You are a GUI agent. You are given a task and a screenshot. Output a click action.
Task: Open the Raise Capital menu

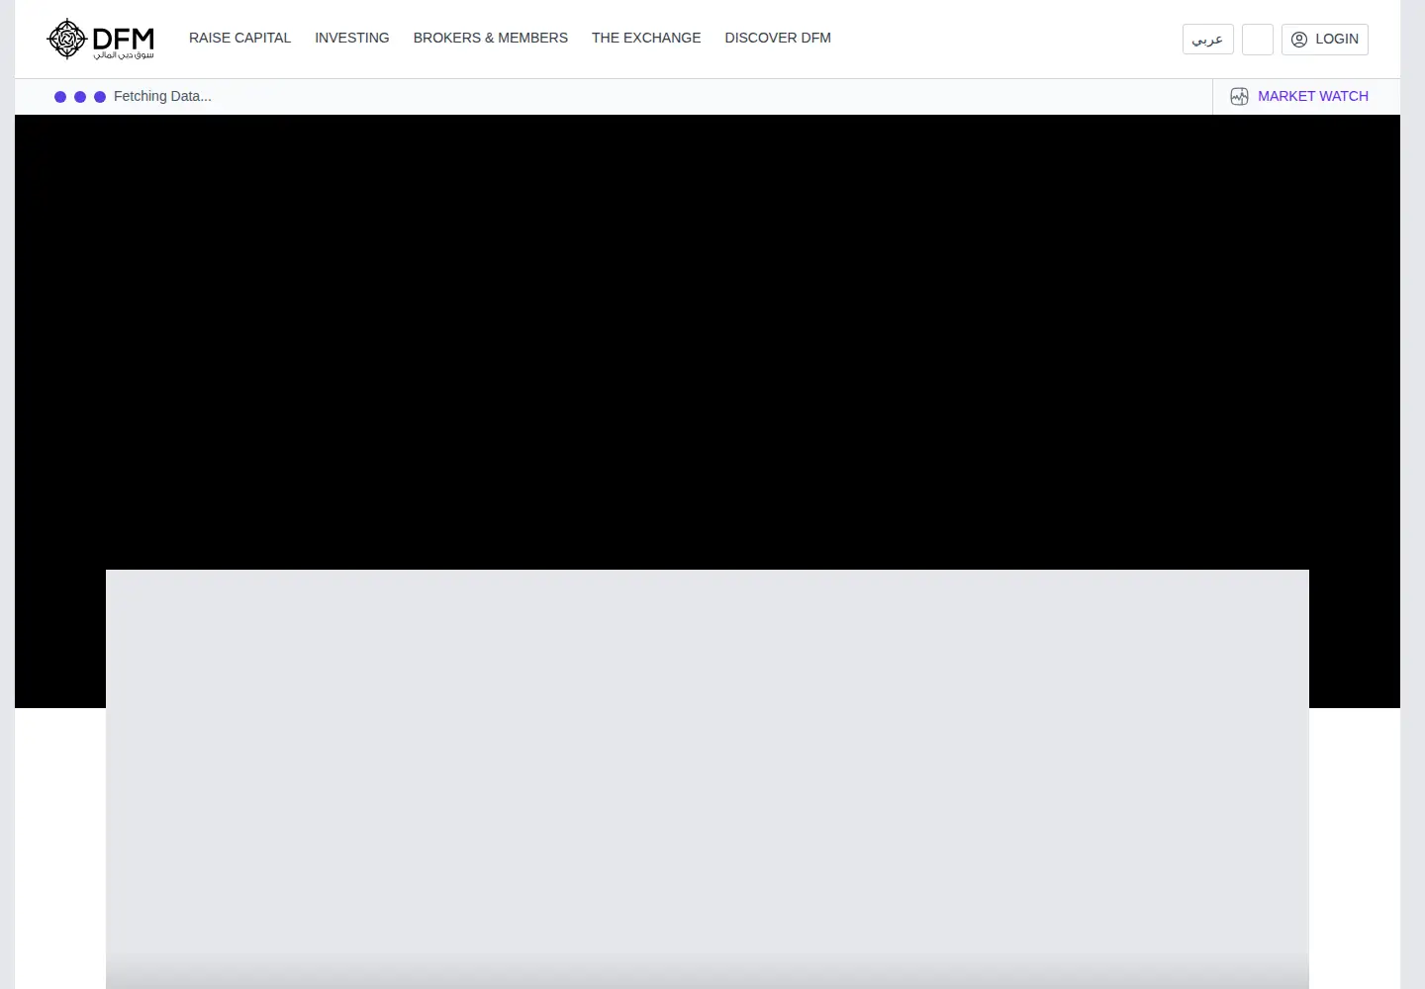pos(239,38)
